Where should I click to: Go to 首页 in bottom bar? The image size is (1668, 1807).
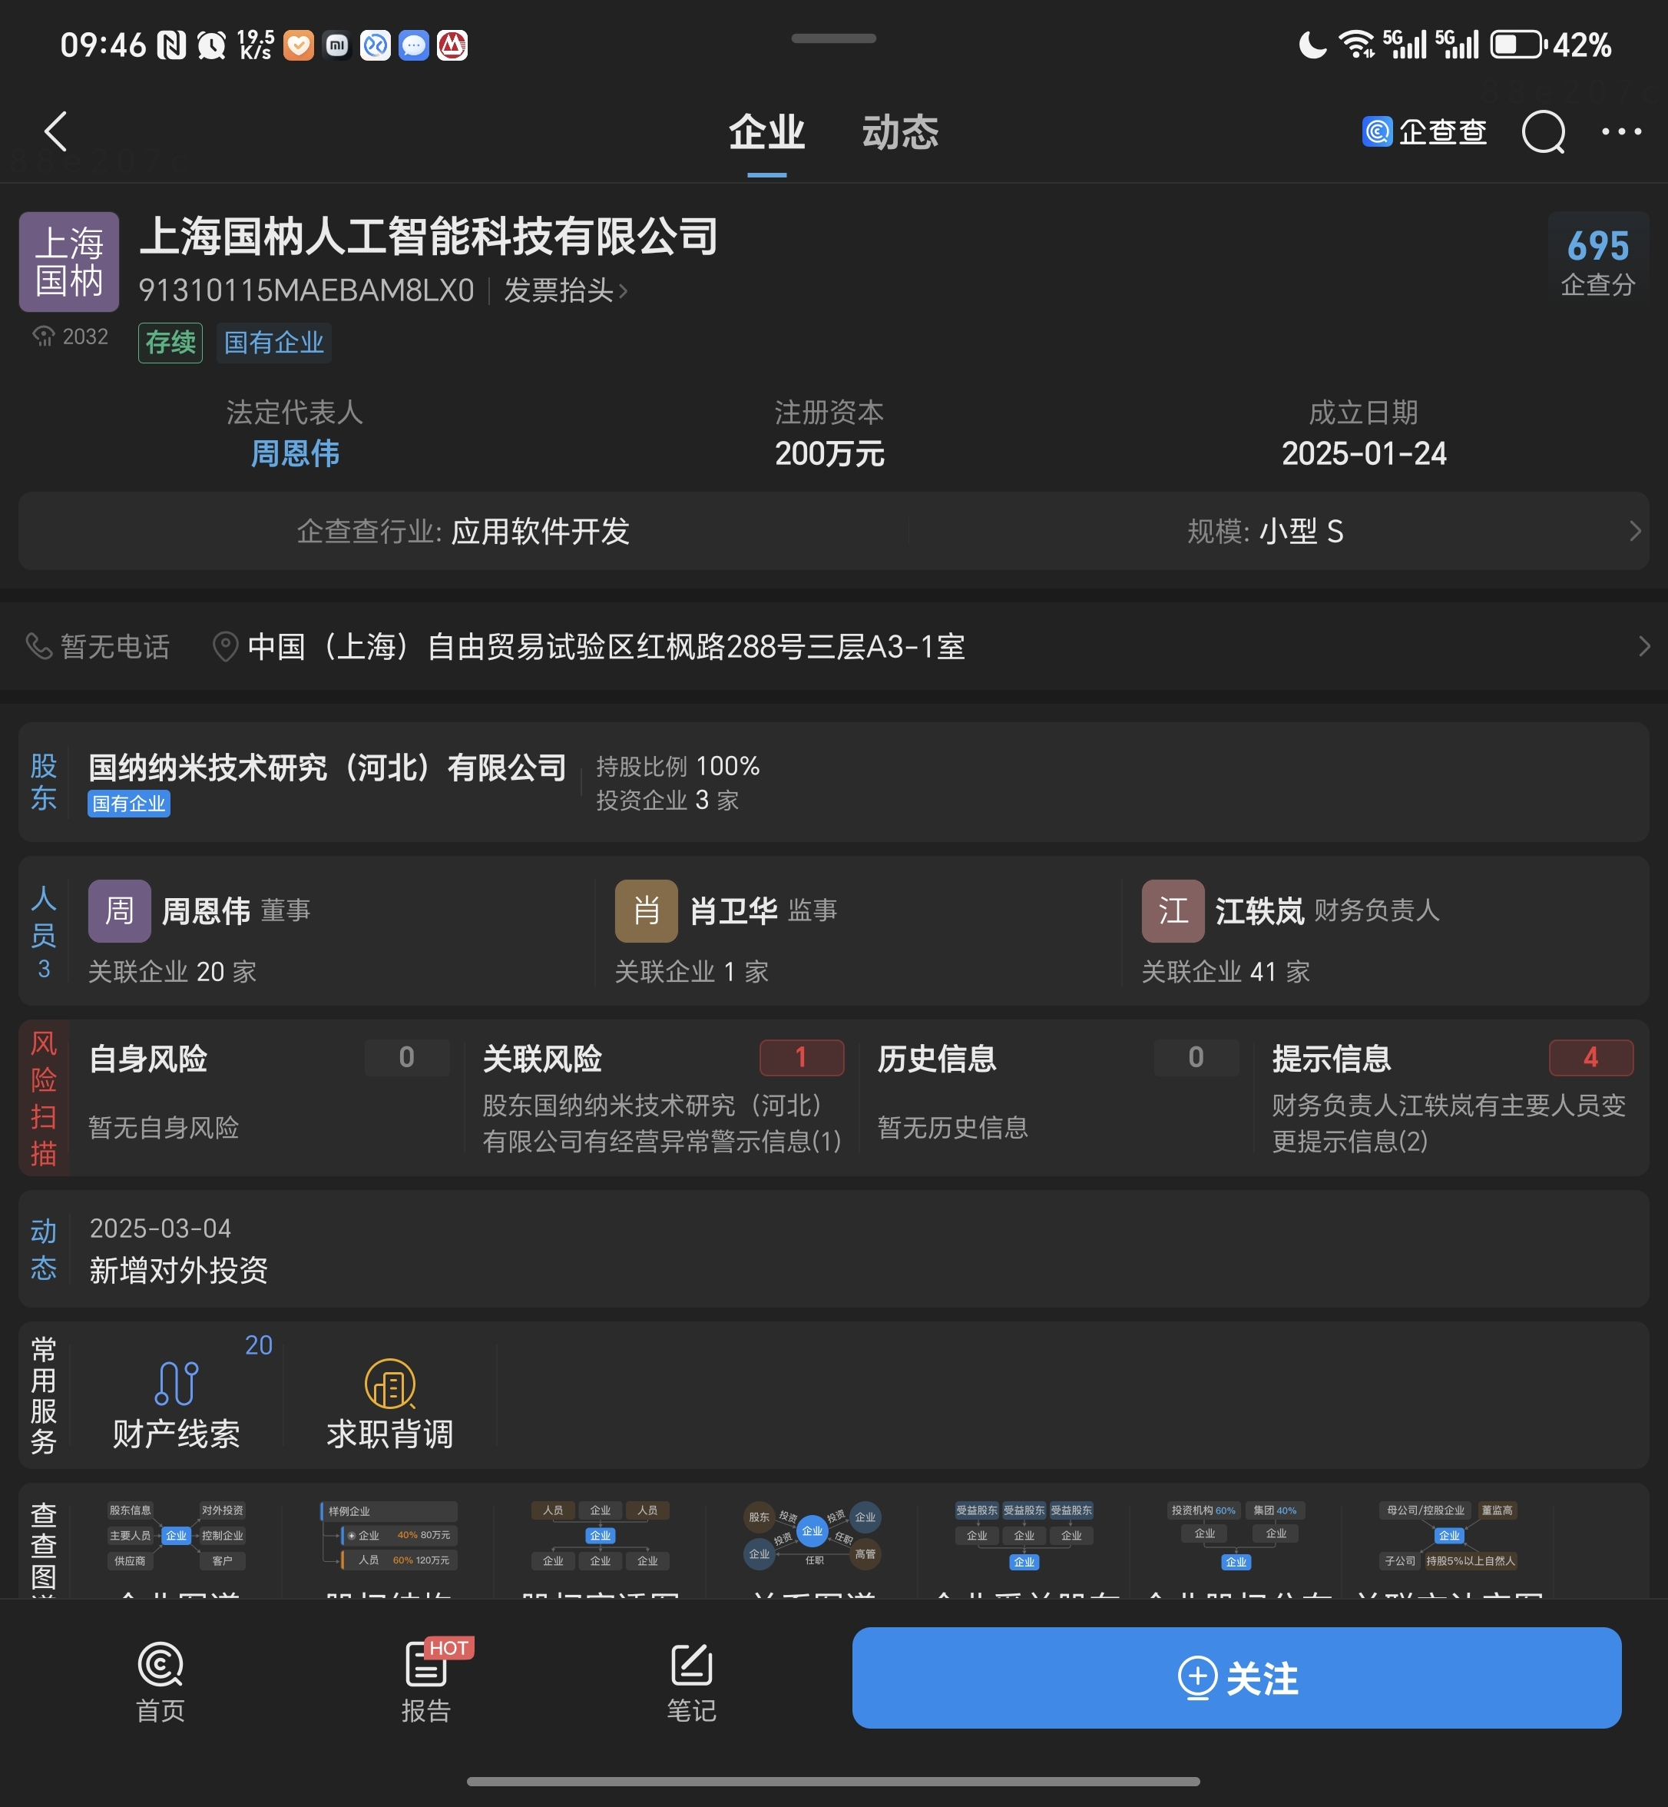(x=160, y=1682)
